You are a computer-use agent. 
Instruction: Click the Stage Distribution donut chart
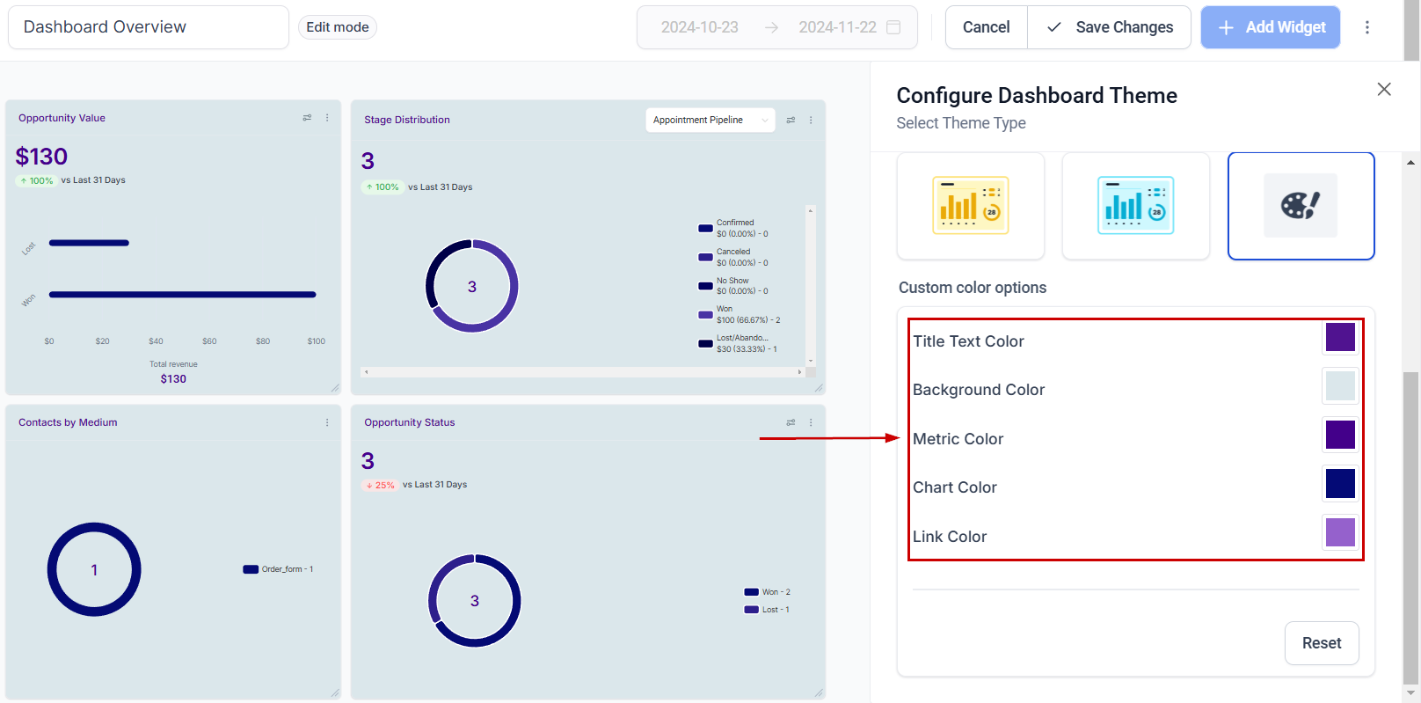pyautogui.click(x=472, y=286)
